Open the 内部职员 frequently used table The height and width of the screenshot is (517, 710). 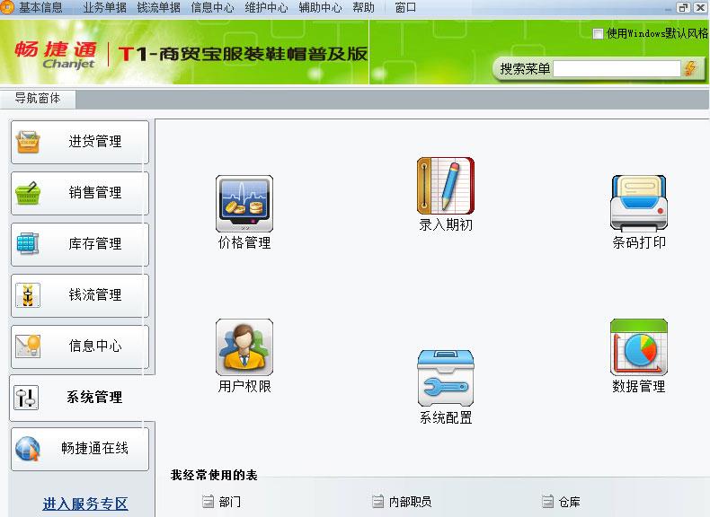click(x=410, y=502)
